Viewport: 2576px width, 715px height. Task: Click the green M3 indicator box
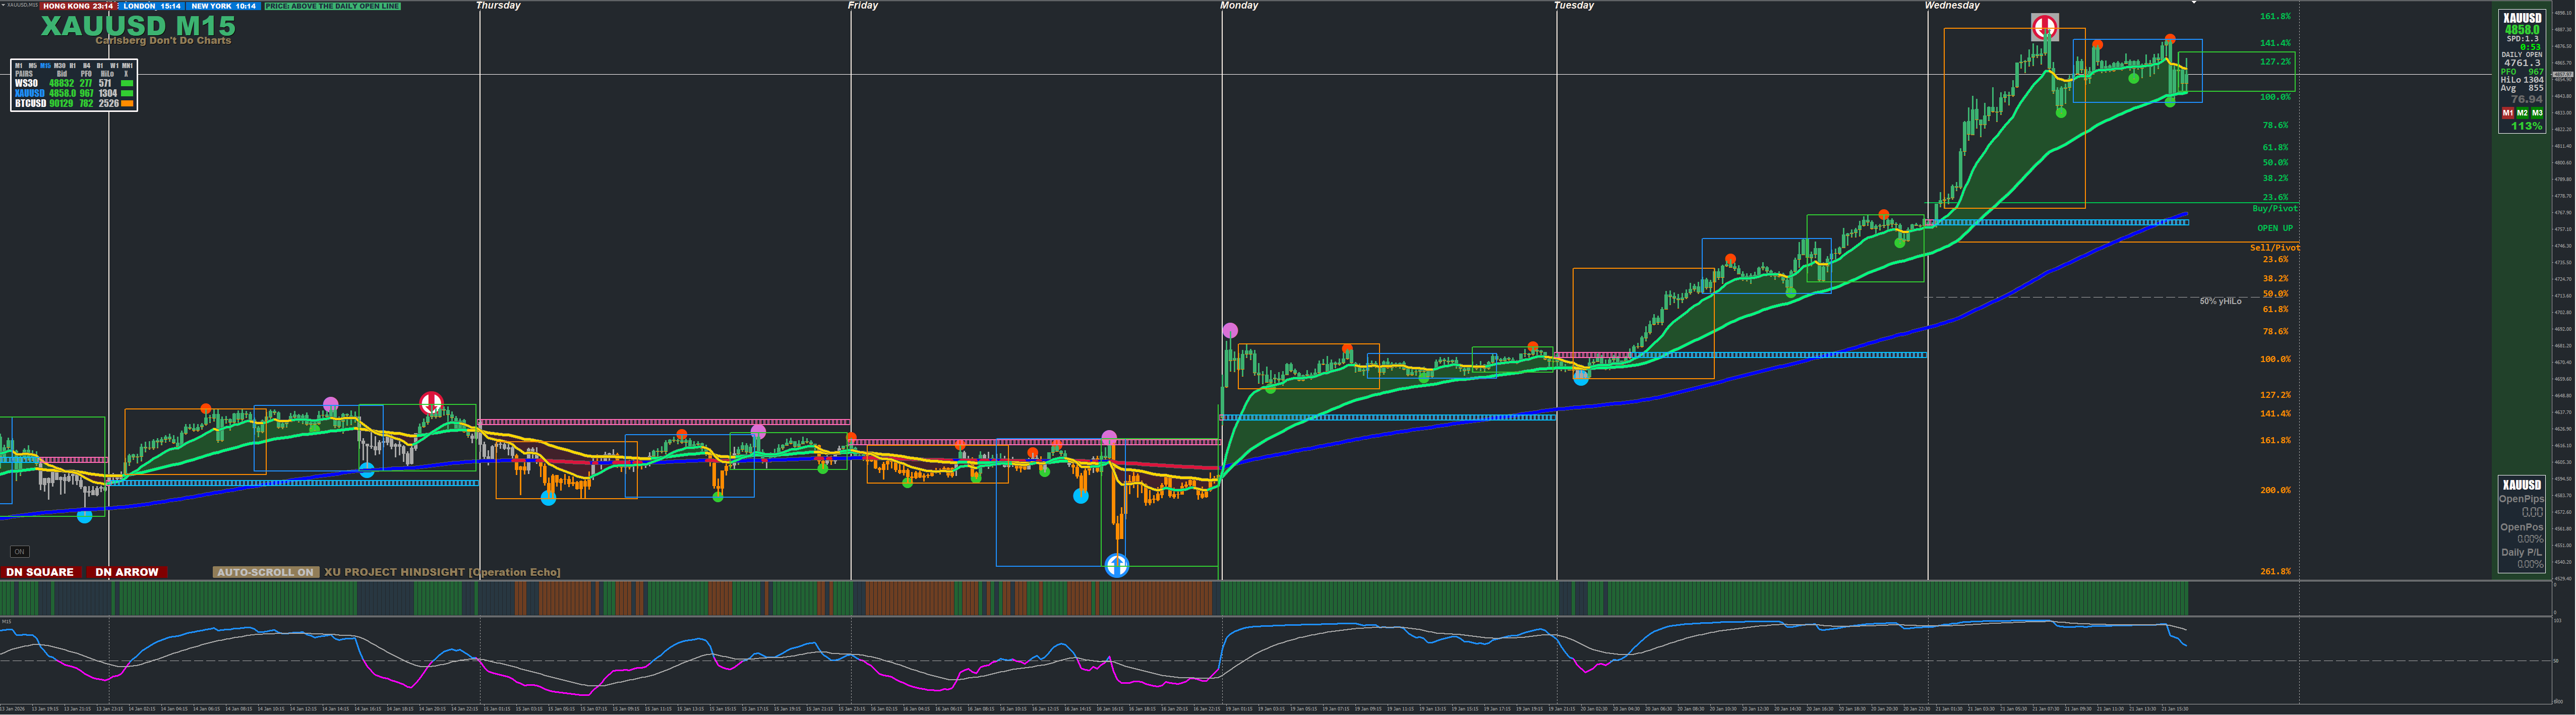[x=2537, y=113]
